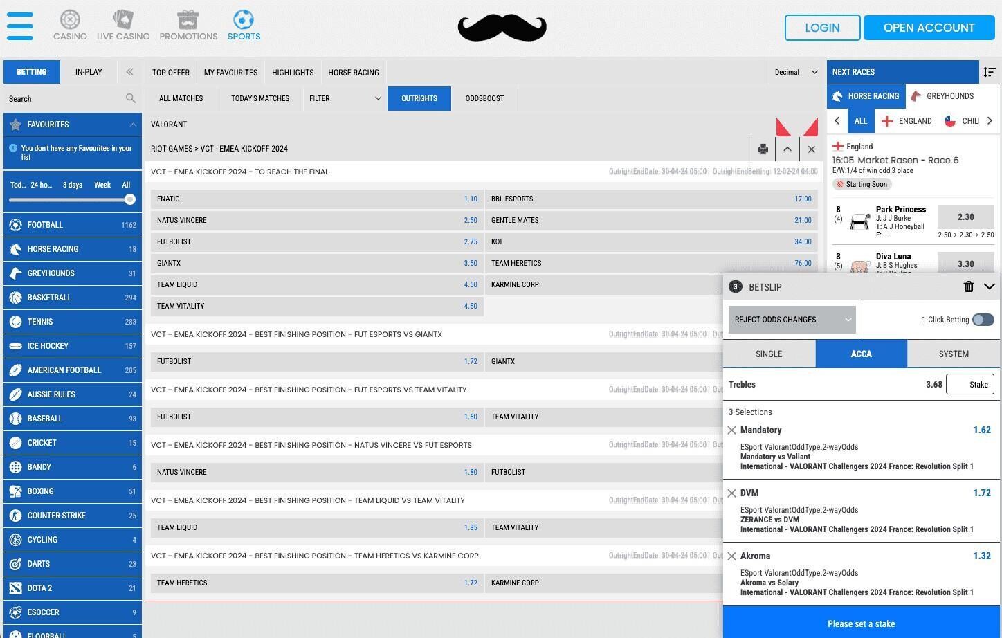1002x638 pixels.
Task: Select the Outrights tab
Action: pyautogui.click(x=419, y=98)
